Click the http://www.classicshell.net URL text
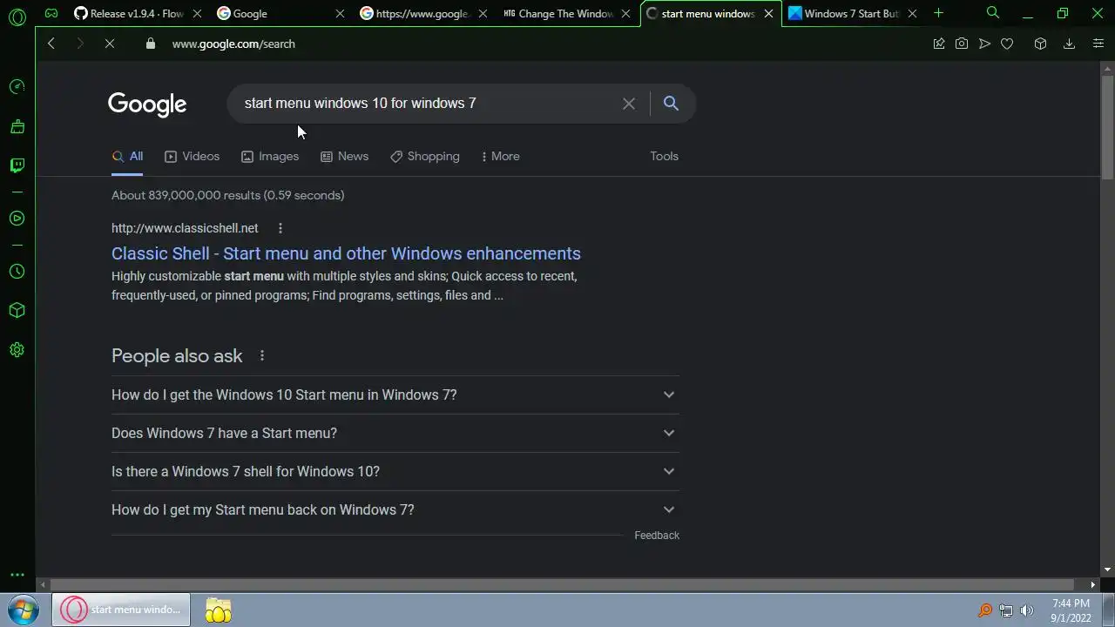Screen dimensions: 1115x627 click(x=185, y=228)
